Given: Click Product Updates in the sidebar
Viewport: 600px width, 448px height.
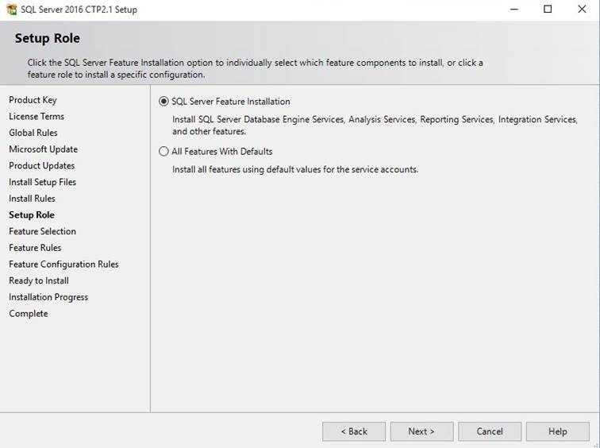Looking at the screenshot, I should tap(42, 166).
